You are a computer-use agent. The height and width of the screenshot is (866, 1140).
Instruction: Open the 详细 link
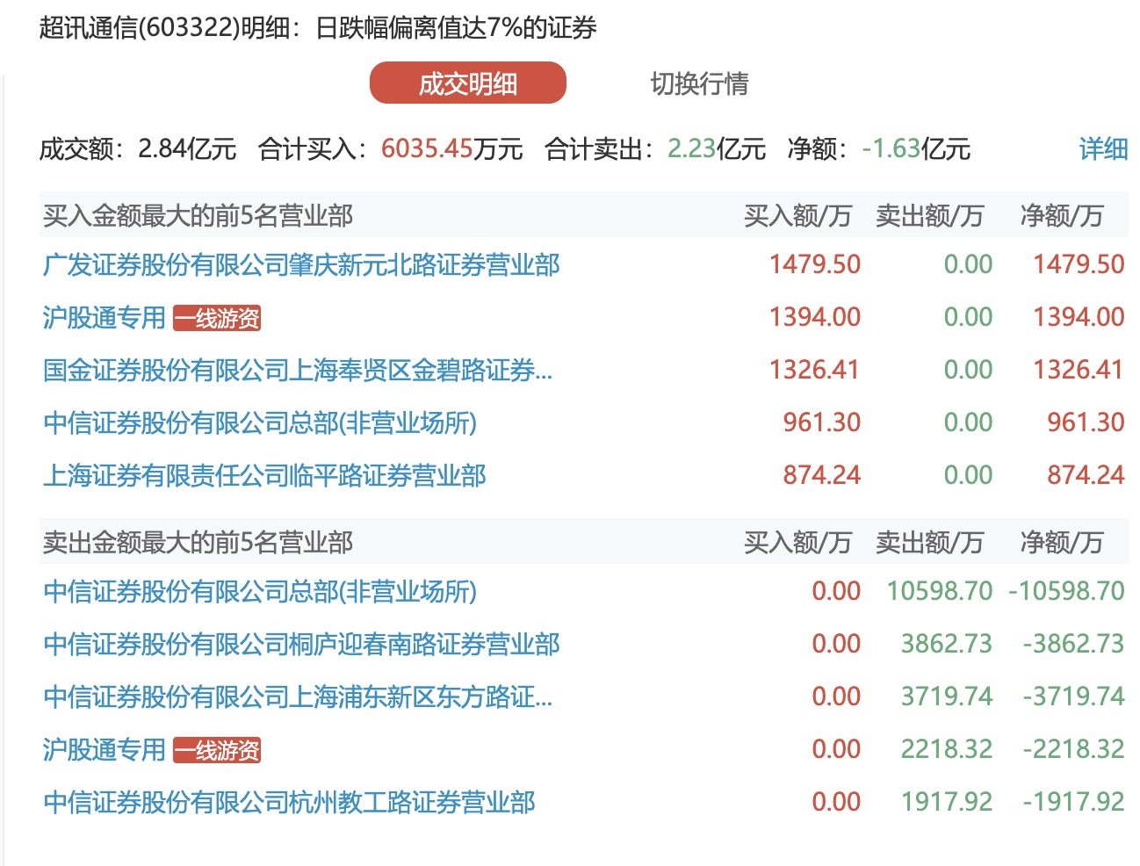1103,149
